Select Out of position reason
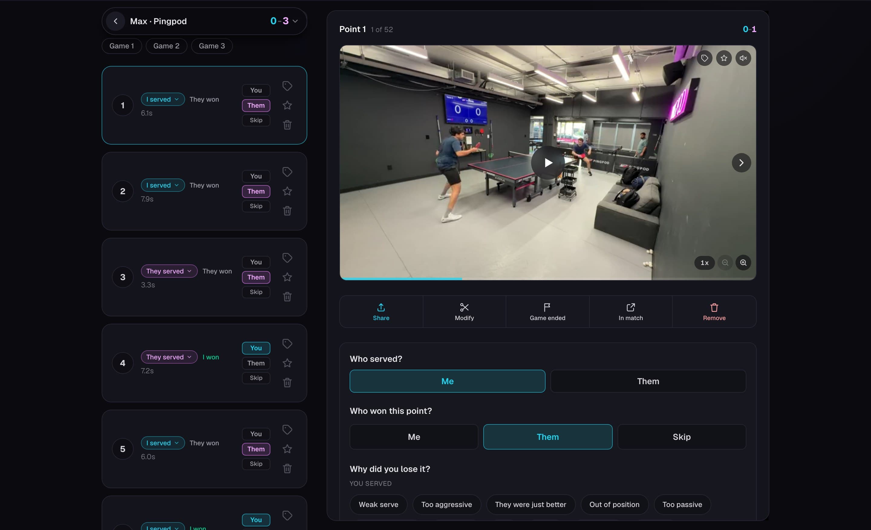This screenshot has height=530, width=871. pos(614,505)
